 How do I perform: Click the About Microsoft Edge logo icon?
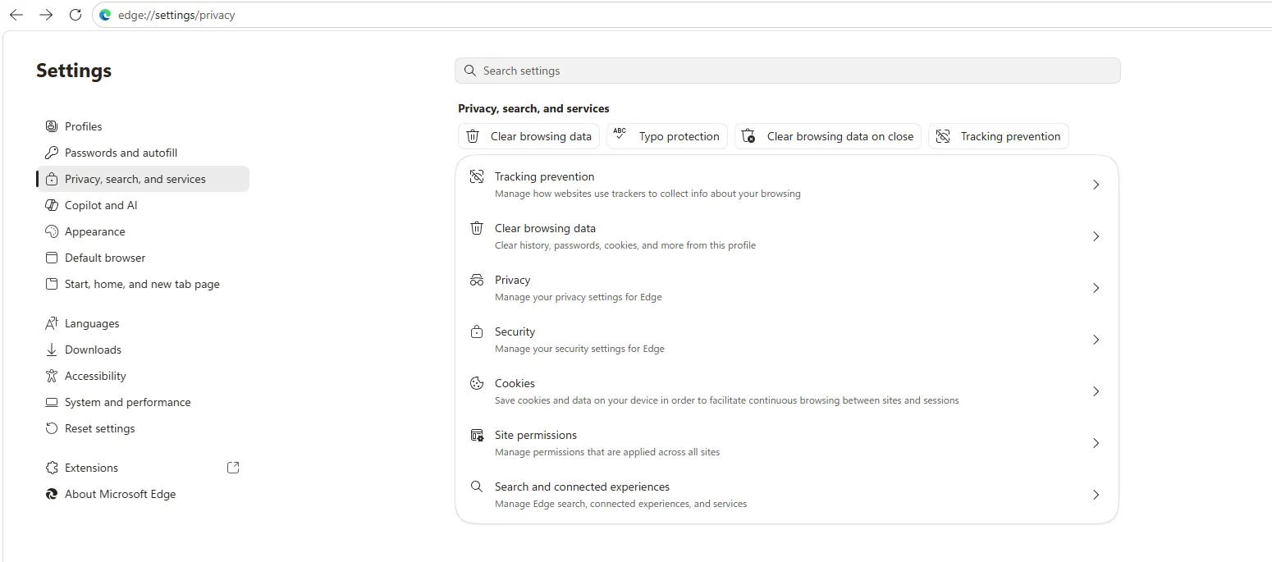tap(52, 494)
